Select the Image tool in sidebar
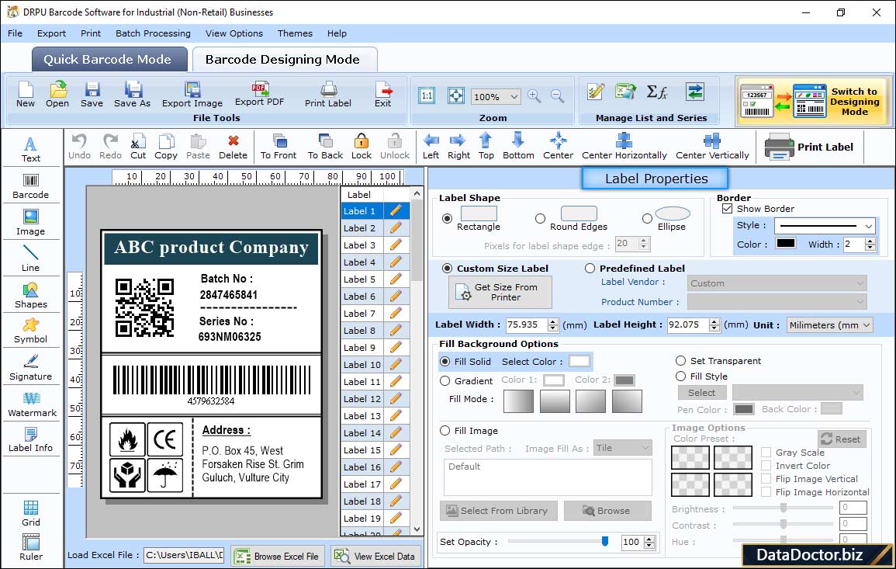The width and height of the screenshot is (896, 569). (x=31, y=223)
